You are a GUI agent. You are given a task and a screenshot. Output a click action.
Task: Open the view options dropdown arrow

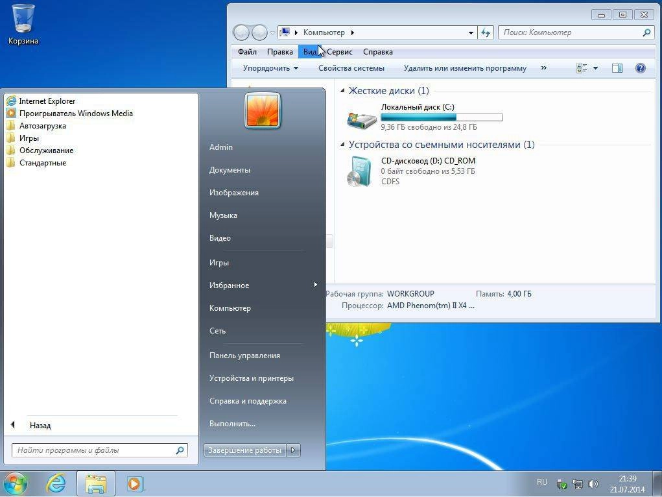point(595,68)
